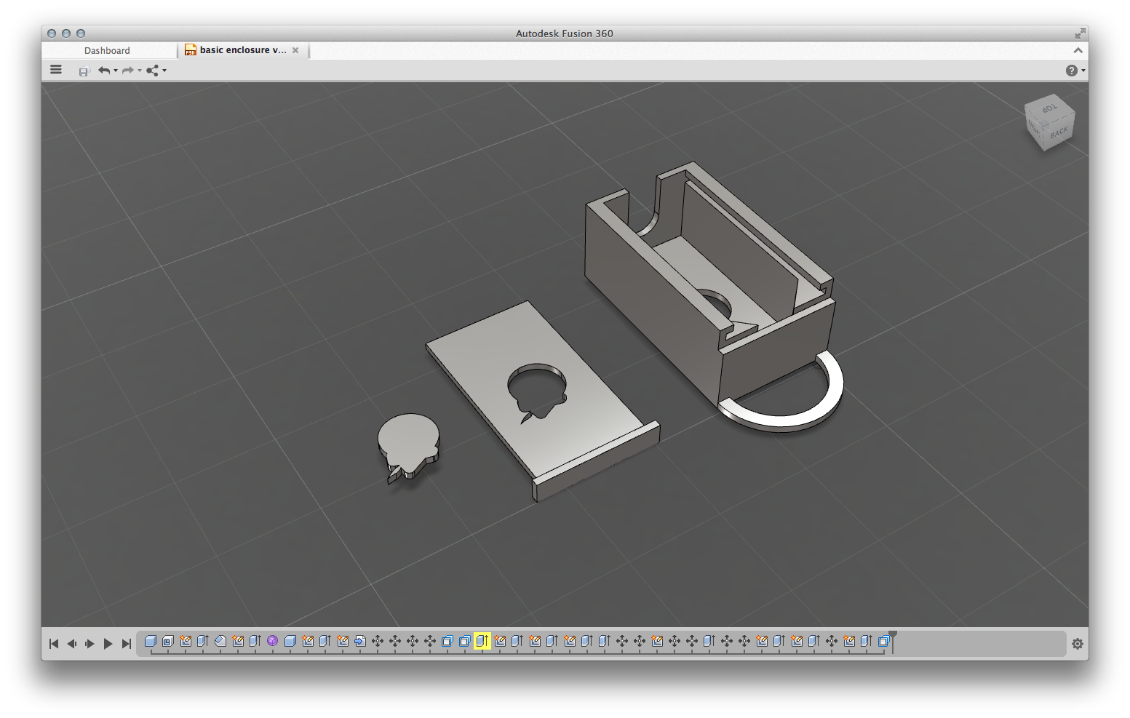
Task: Open the redo history dropdown arrow
Action: [140, 71]
